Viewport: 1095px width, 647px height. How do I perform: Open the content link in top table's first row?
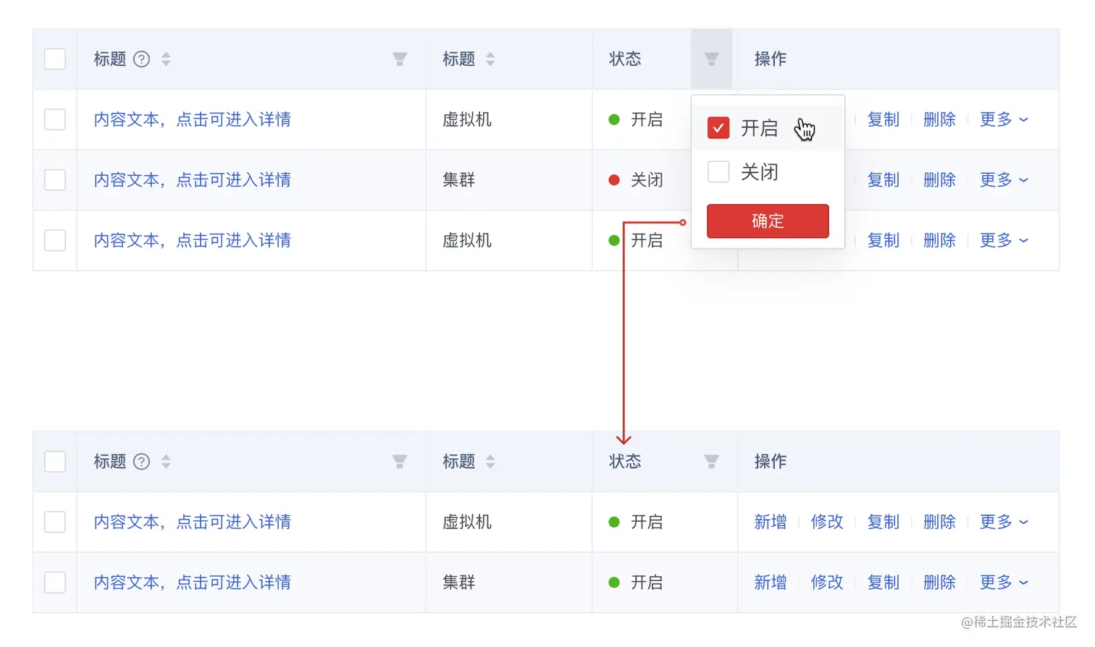pos(193,119)
